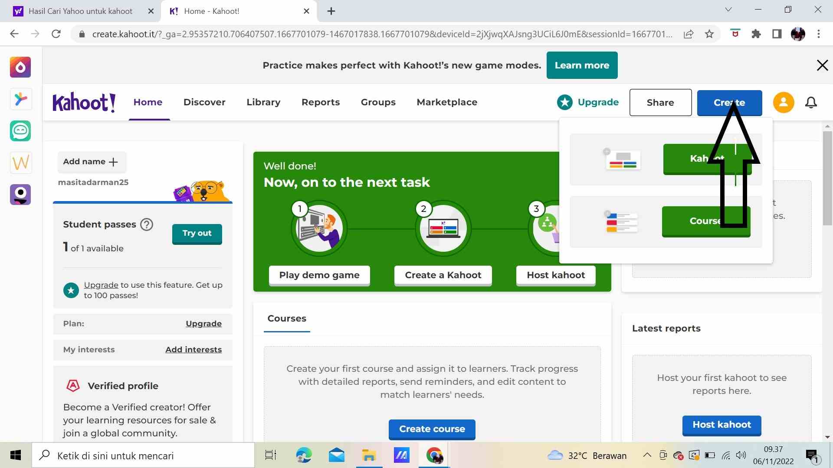Switch to the Yahoo kahoot search tab

pyautogui.click(x=80, y=11)
